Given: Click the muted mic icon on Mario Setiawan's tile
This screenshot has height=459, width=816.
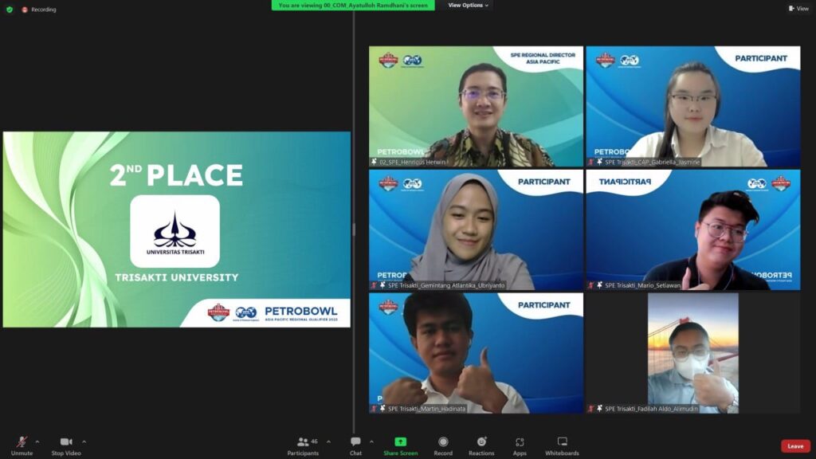Looking at the screenshot, I should 590,285.
